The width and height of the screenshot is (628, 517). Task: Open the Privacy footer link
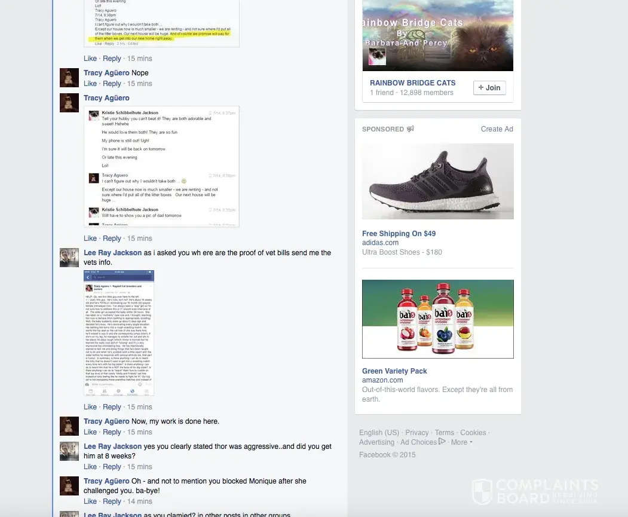(416, 433)
